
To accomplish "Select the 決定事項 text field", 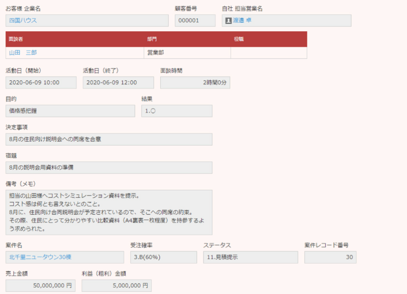I will [109, 139].
